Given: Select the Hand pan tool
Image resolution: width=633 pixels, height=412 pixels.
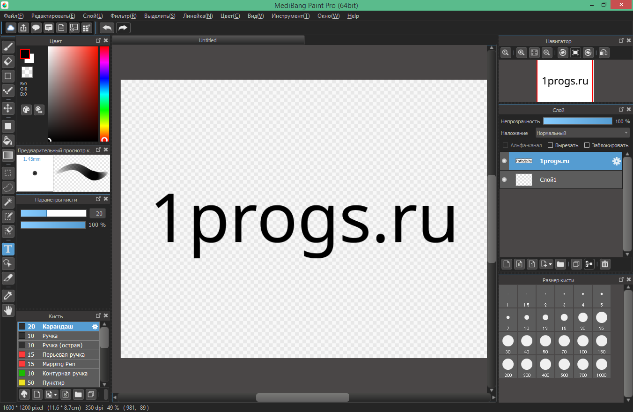Looking at the screenshot, I should pyautogui.click(x=8, y=310).
